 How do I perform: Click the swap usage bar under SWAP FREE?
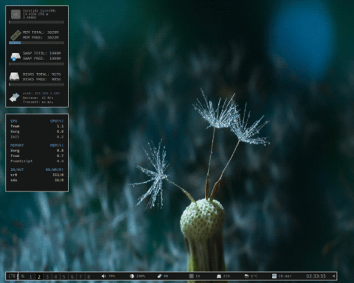[x=37, y=64]
